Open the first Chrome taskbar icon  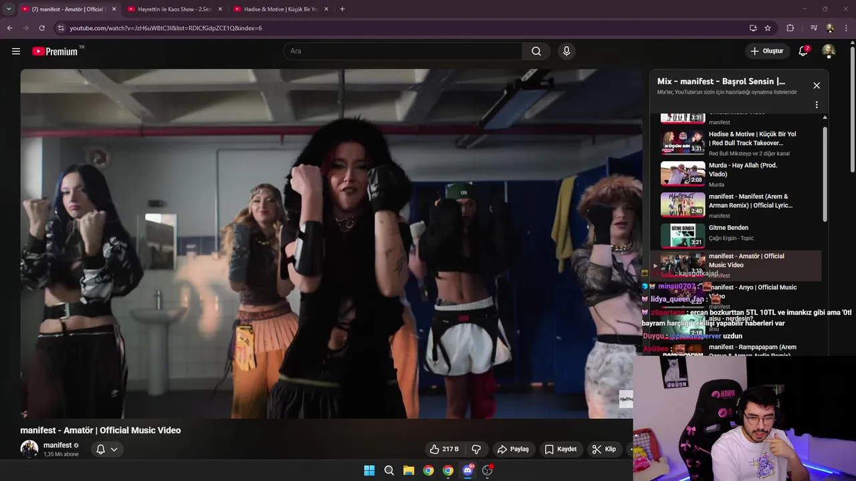(428, 470)
